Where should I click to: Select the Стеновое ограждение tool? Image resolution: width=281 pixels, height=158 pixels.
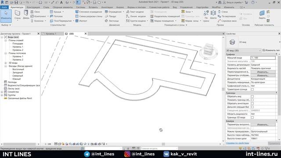(89, 12)
